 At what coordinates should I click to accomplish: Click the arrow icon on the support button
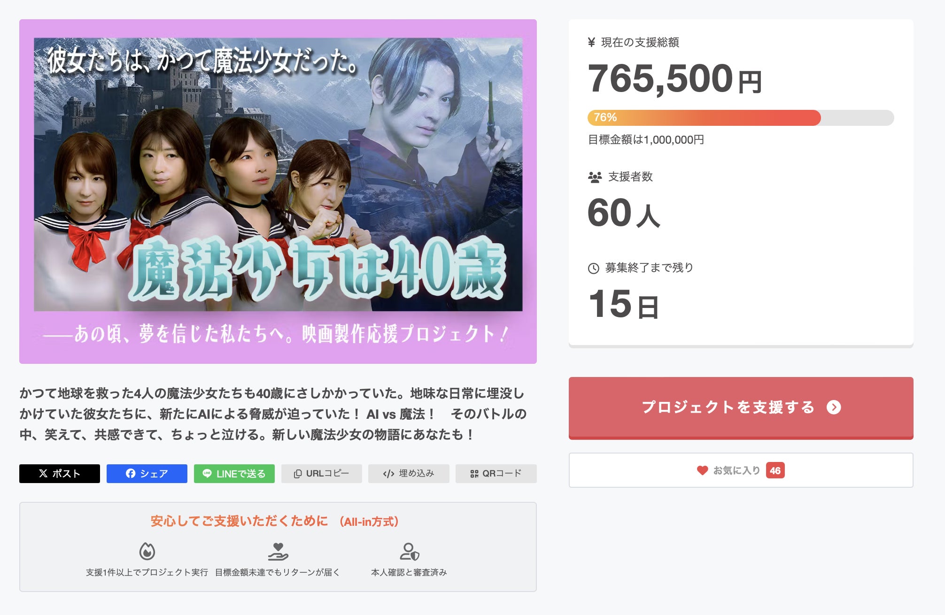coord(834,407)
